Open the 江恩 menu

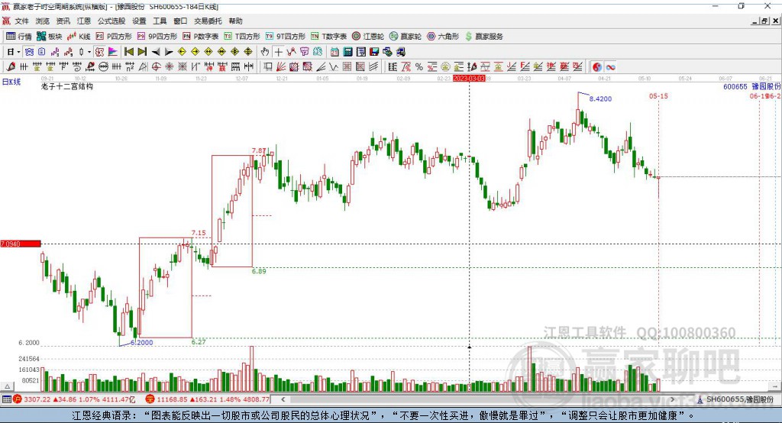84,21
